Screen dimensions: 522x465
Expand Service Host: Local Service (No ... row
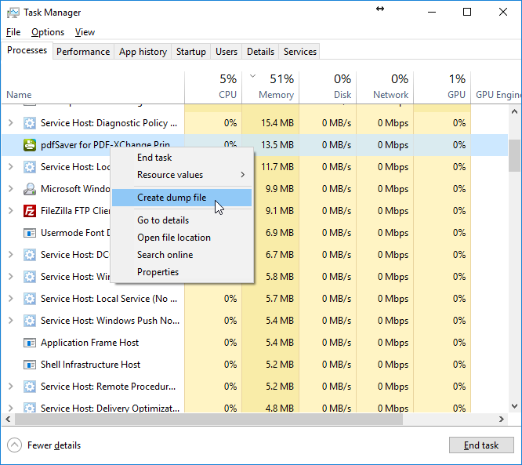tap(11, 299)
